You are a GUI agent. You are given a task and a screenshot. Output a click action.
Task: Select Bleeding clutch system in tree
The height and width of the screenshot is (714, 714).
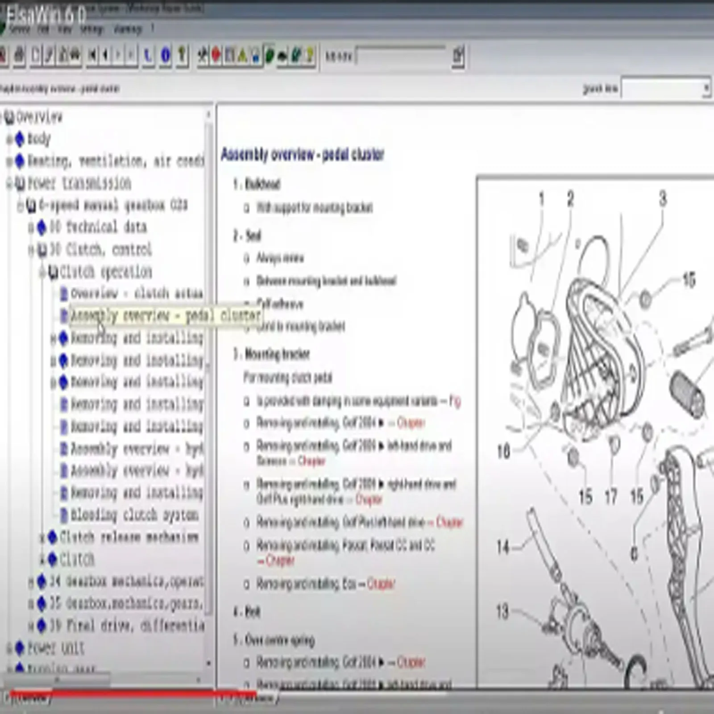point(134,515)
